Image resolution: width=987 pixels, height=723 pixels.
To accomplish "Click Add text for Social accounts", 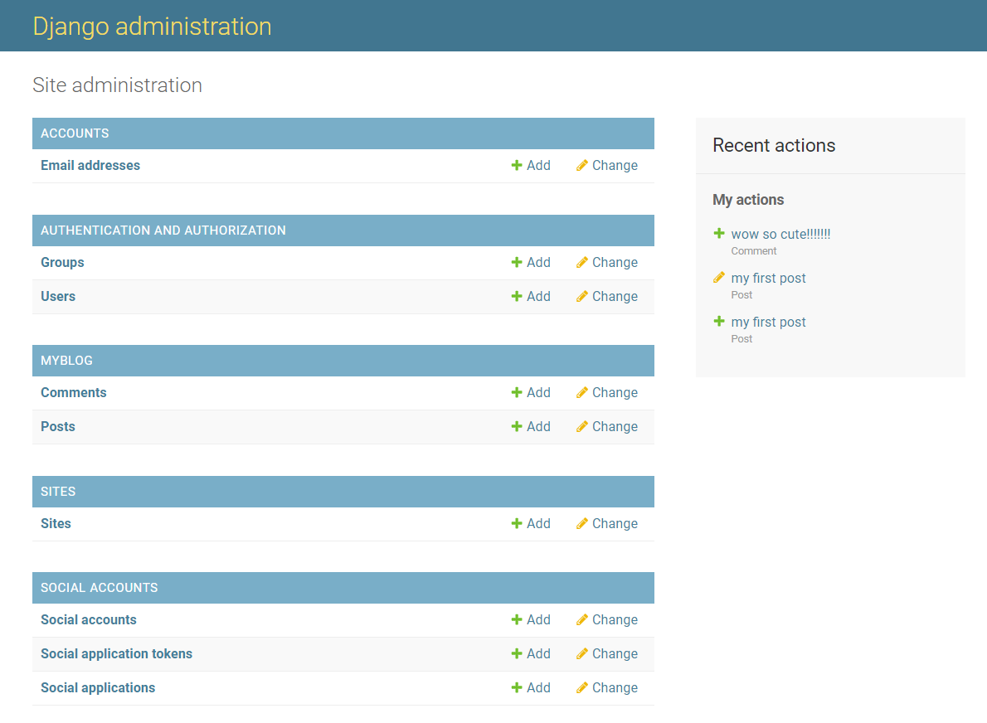I will tap(539, 620).
